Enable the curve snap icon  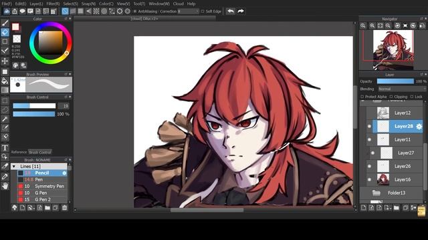click(112, 11)
